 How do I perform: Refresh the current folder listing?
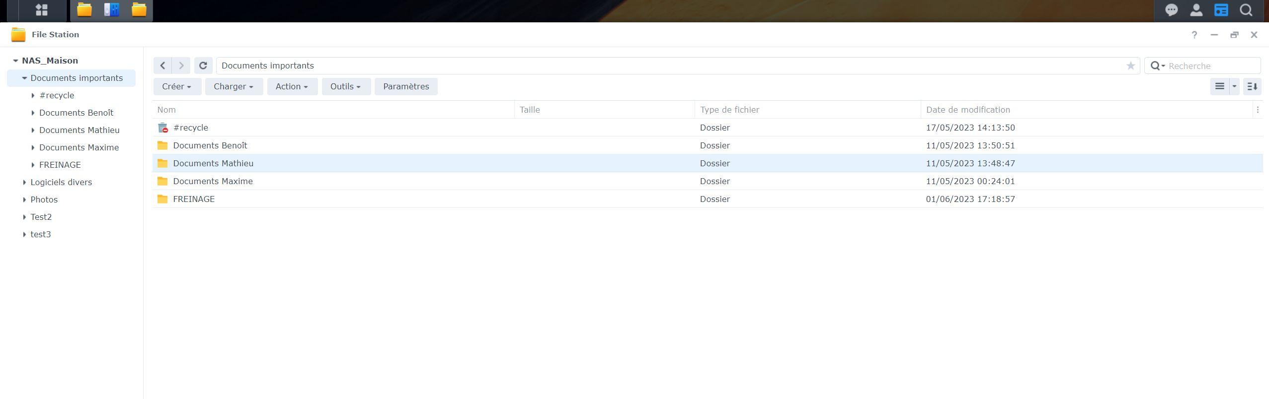click(x=203, y=66)
